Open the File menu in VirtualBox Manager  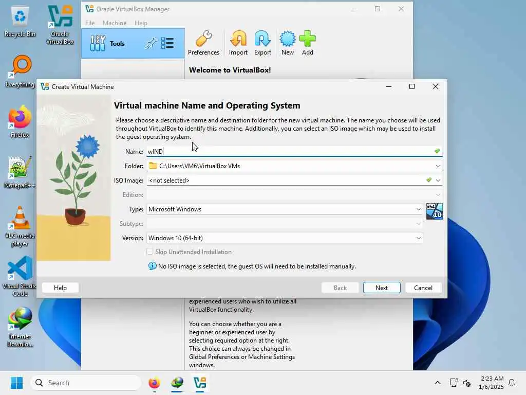coord(89,23)
